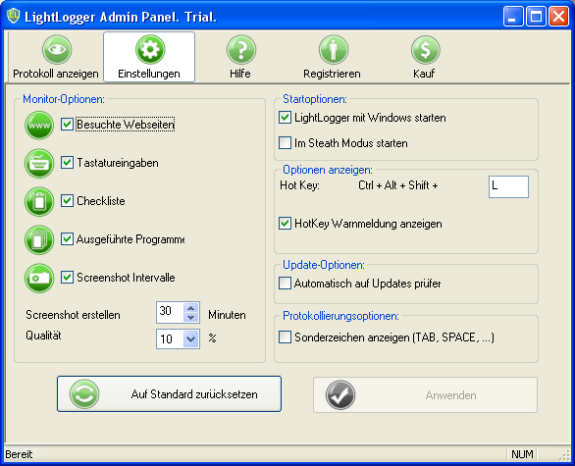This screenshot has width=575, height=466.
Task: Open the Protokoll anzeigen tab
Action: click(55, 57)
